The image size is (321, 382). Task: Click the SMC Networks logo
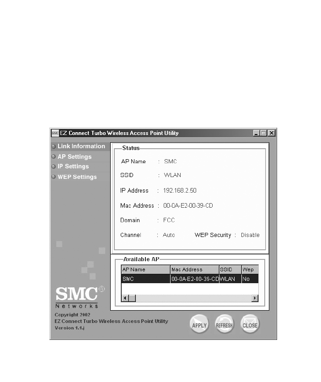tap(80, 297)
